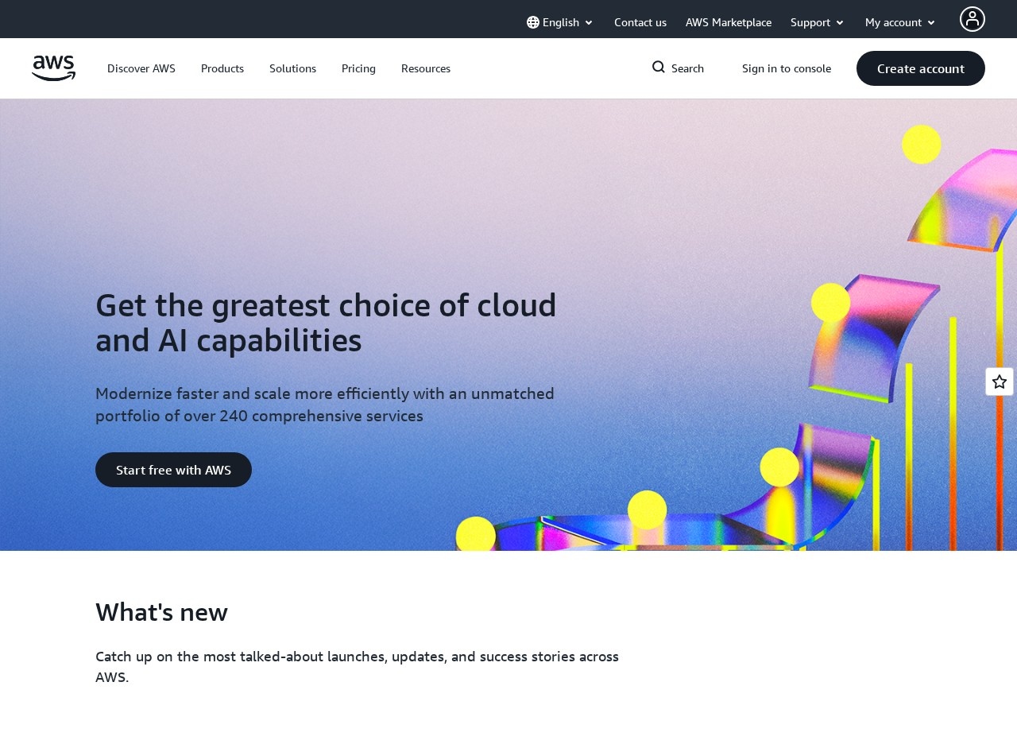Select the Solutions menu item
The width and height of the screenshot is (1017, 744).
[292, 68]
